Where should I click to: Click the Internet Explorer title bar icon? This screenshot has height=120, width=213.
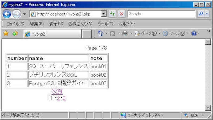tap(5, 5)
